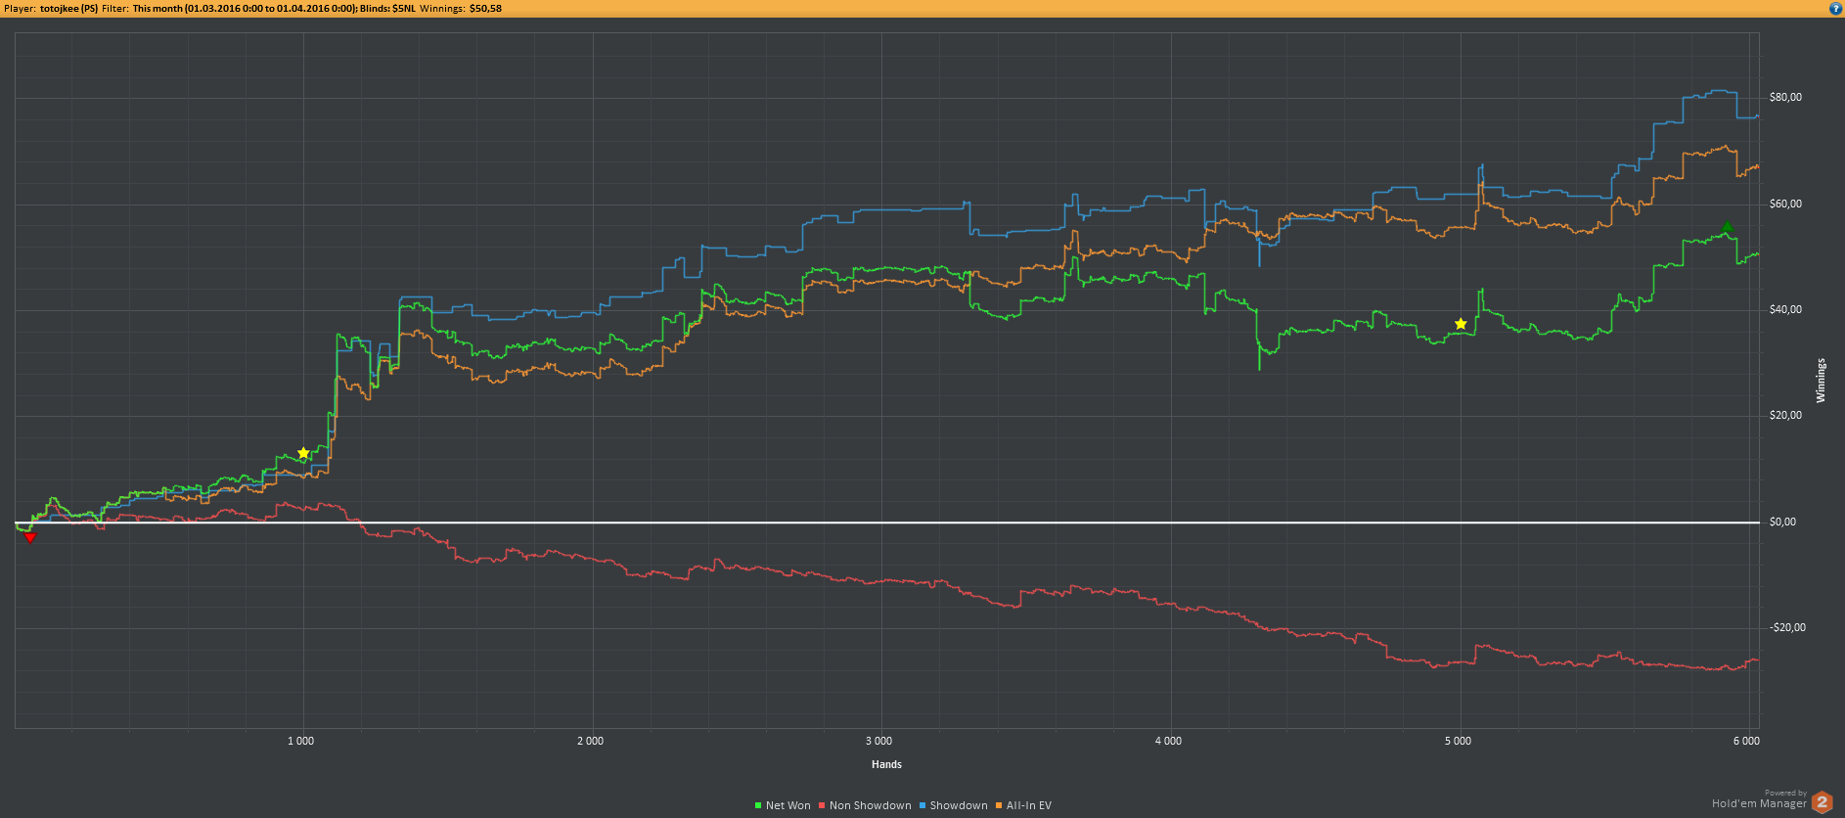
Task: Click the red lowest-point triangle marker
Action: [29, 537]
